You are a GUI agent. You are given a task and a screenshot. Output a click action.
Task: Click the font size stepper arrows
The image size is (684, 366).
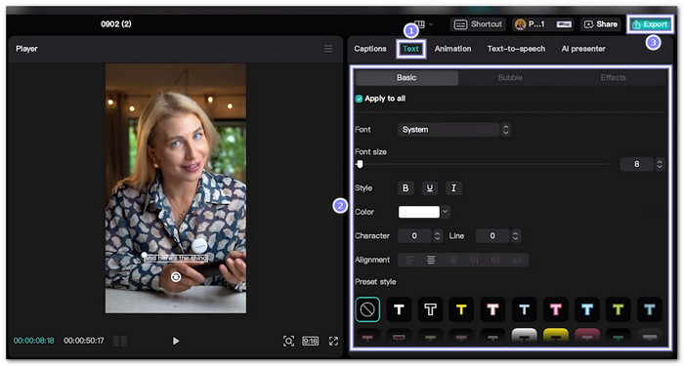660,164
